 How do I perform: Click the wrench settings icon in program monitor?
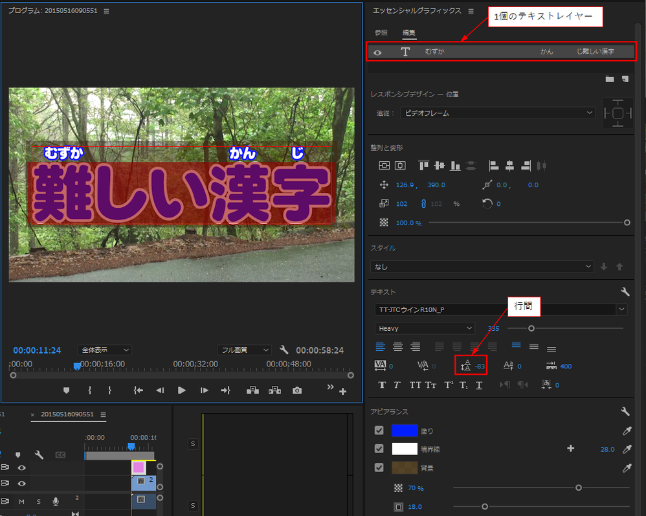284,348
